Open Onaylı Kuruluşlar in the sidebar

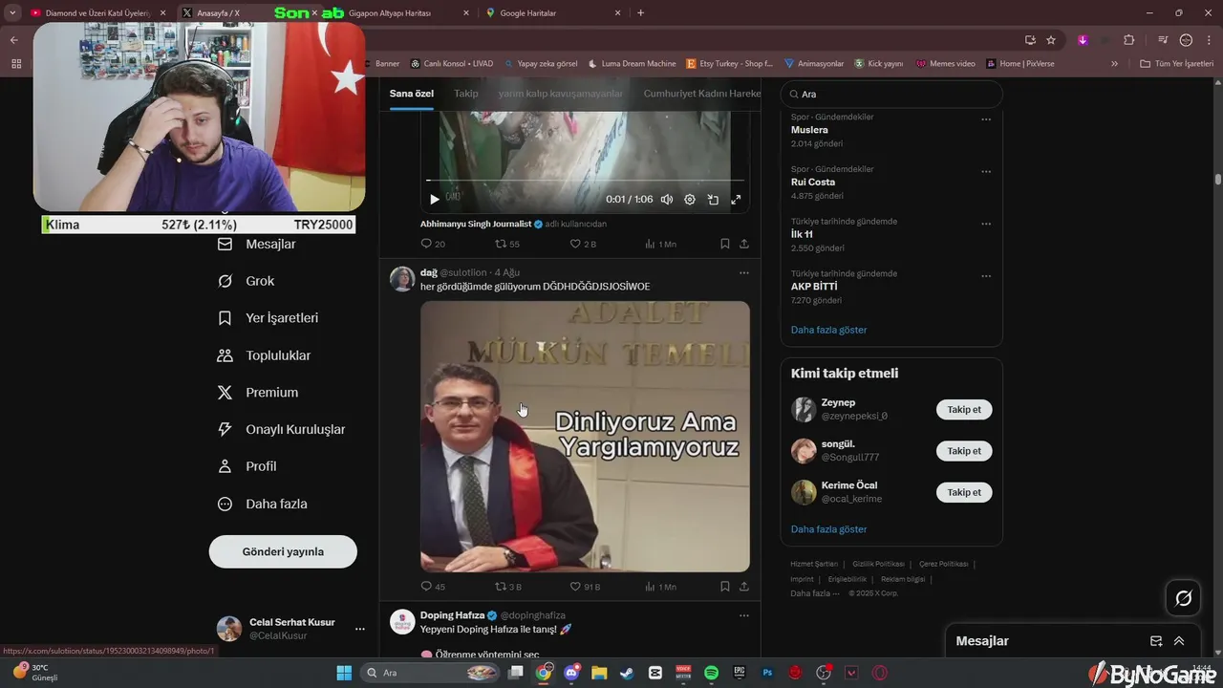tap(282, 430)
